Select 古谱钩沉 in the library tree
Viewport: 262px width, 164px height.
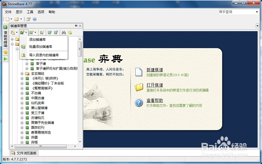[38, 118]
